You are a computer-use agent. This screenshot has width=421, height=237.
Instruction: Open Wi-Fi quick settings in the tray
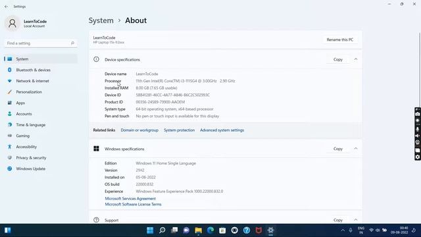371,230
